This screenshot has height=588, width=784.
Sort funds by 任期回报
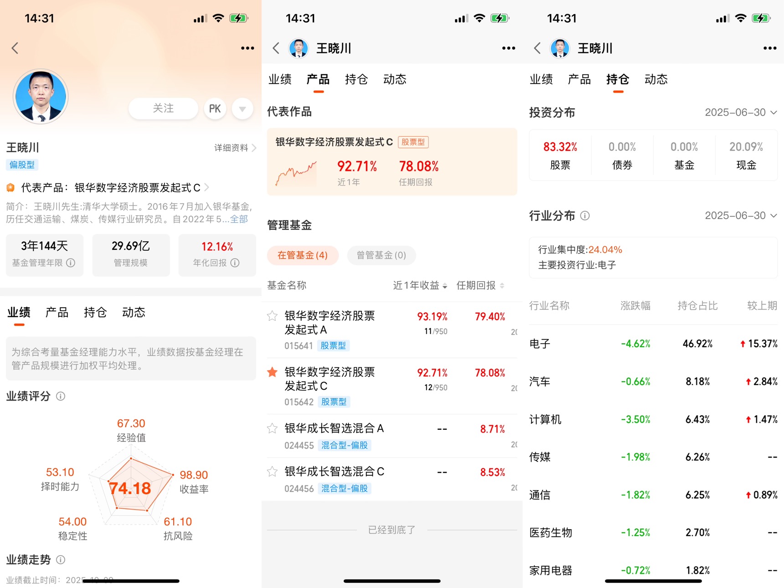click(x=480, y=285)
